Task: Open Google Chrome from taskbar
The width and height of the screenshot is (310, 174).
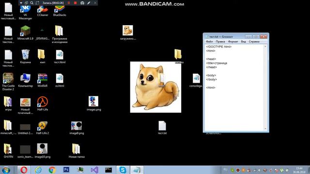Action: (52, 170)
